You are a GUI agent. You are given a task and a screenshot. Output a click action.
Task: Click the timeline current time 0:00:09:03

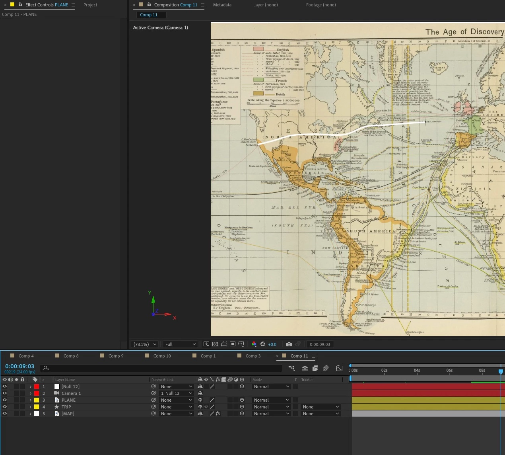coord(19,366)
